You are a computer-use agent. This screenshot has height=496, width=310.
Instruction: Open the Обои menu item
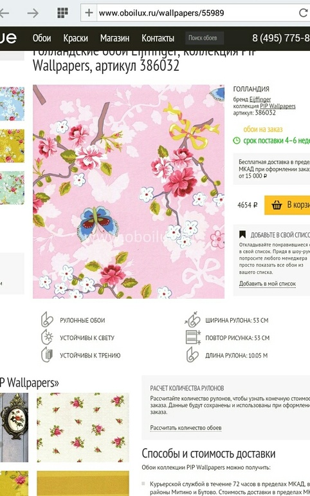point(42,38)
